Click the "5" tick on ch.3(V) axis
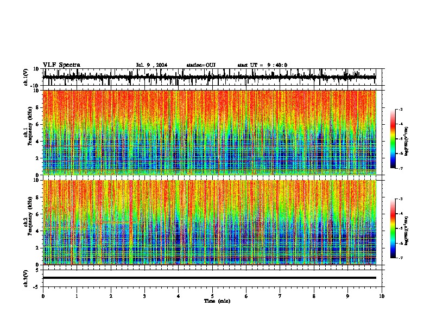The image size is (430, 332). [38, 270]
